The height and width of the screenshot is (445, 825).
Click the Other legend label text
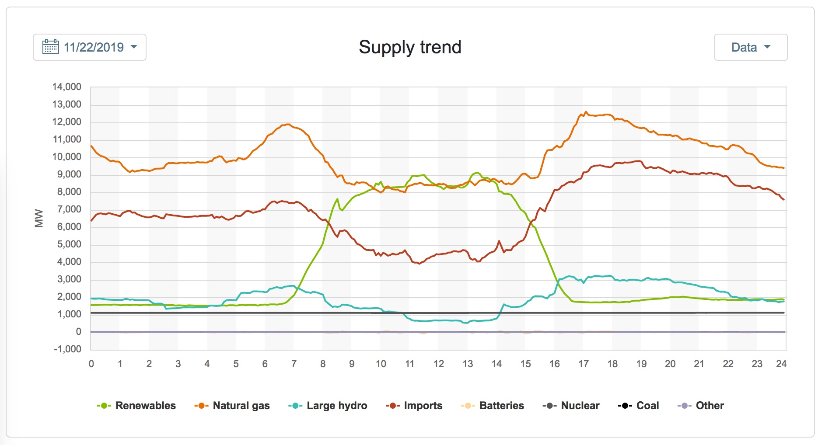[x=710, y=406]
